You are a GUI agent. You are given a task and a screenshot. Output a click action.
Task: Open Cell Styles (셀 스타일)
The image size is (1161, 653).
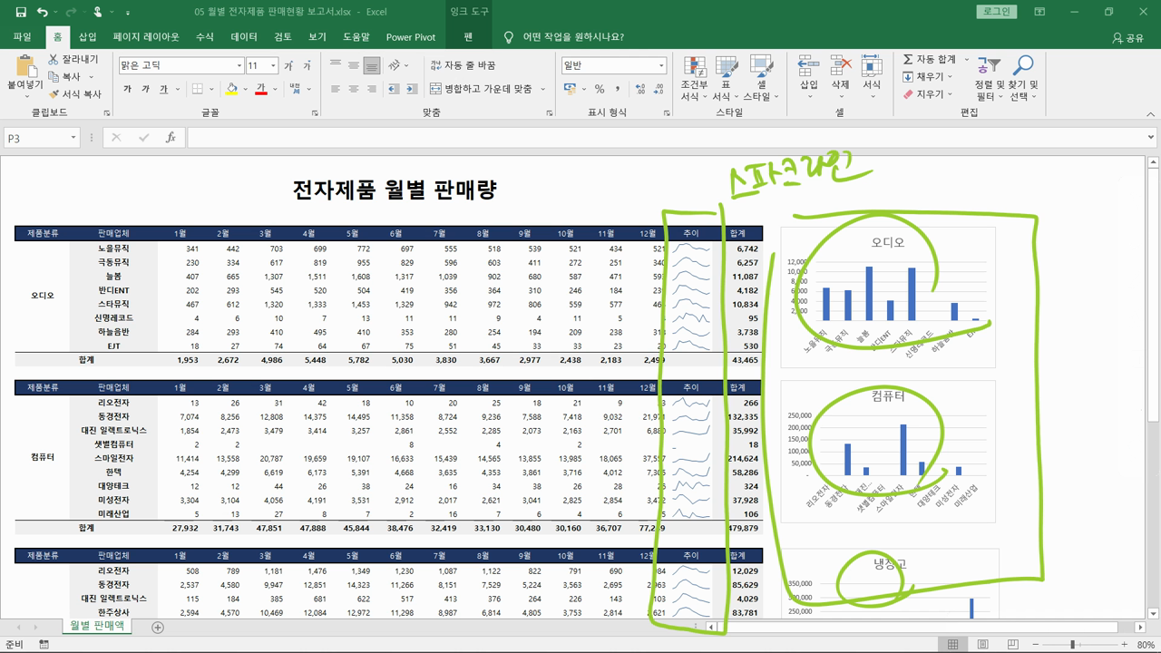pos(760,79)
